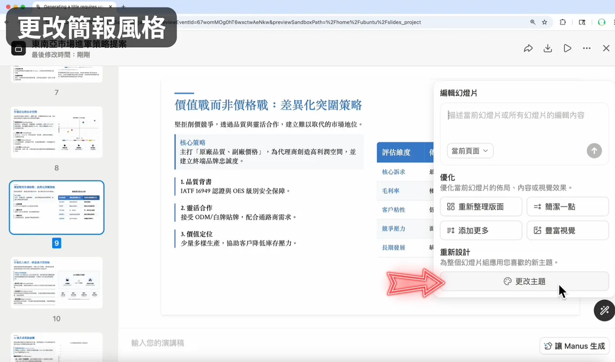Click the share arrow icon
The image size is (615, 362).
(528, 48)
